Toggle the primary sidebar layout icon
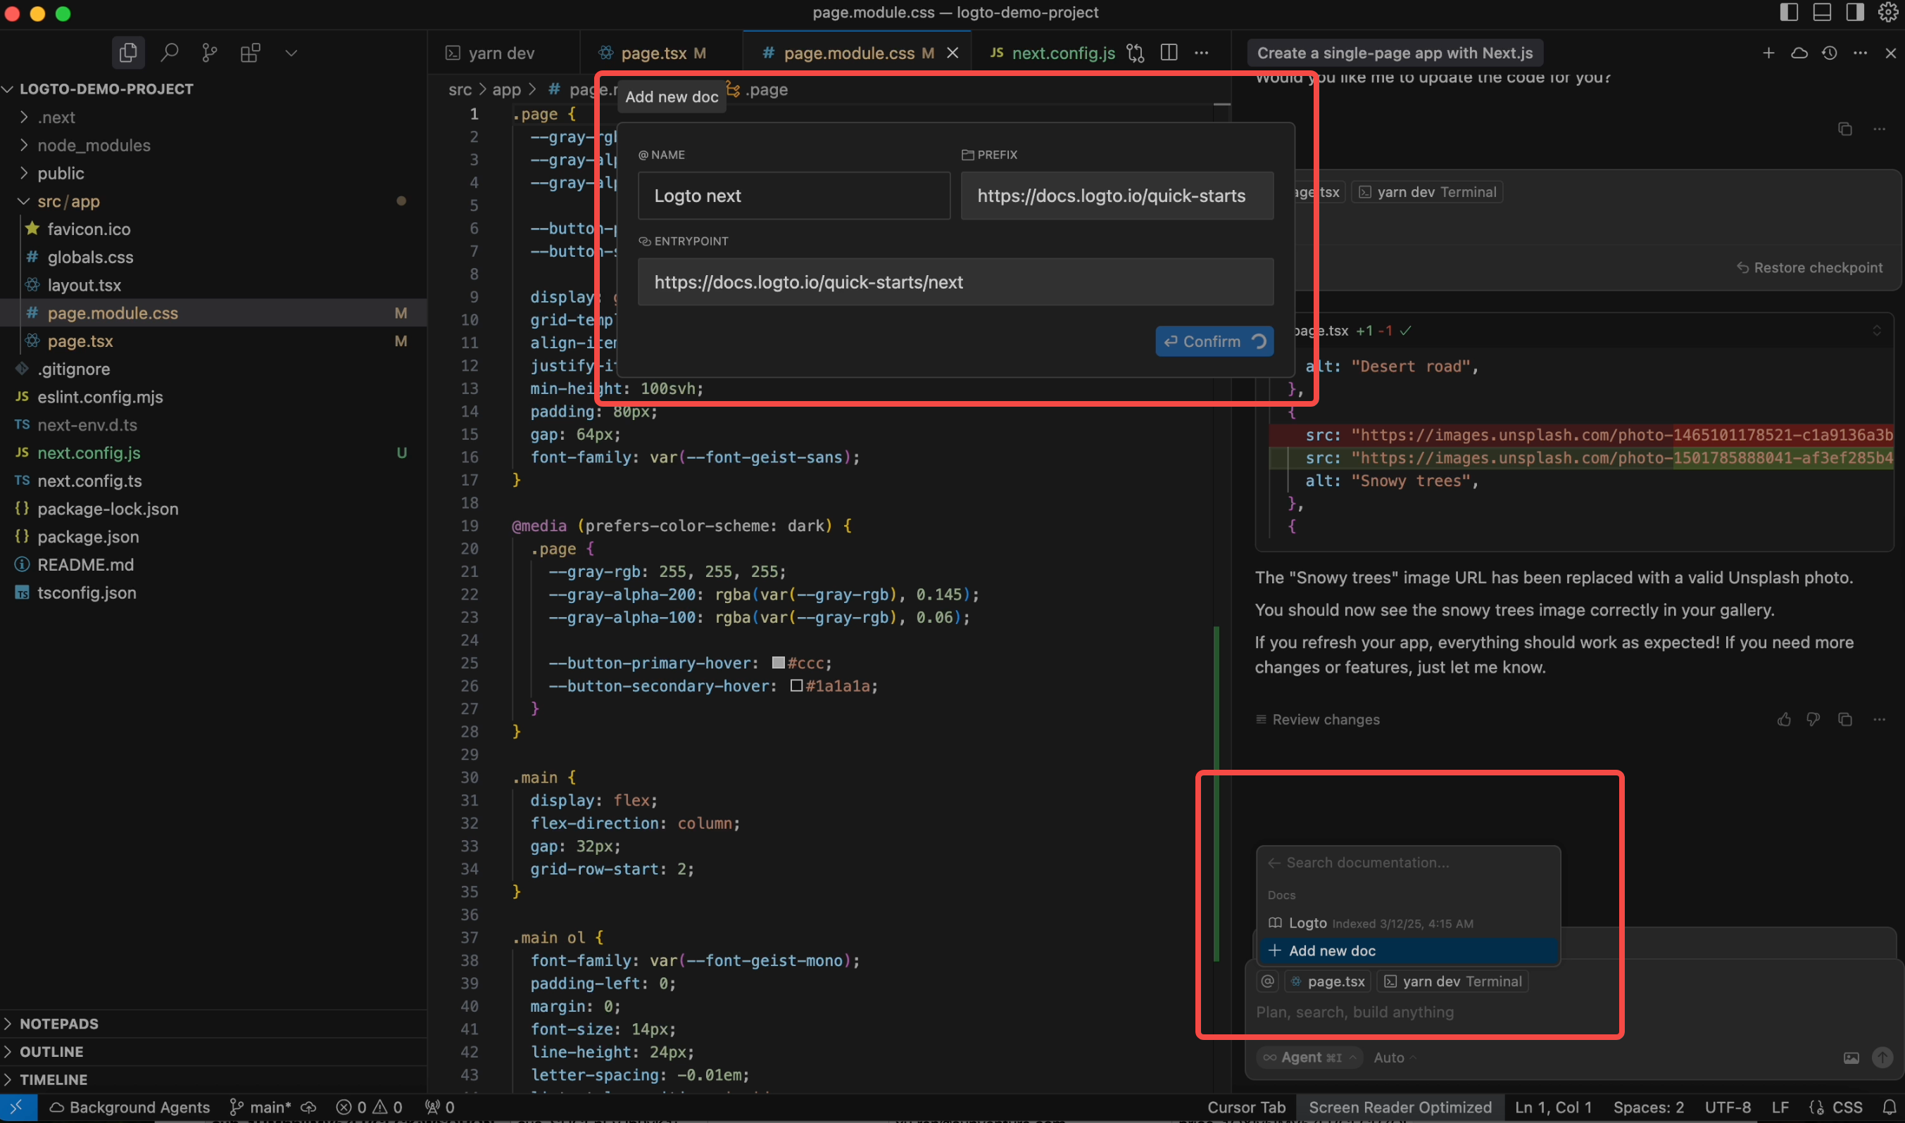The image size is (1905, 1123). point(1789,12)
